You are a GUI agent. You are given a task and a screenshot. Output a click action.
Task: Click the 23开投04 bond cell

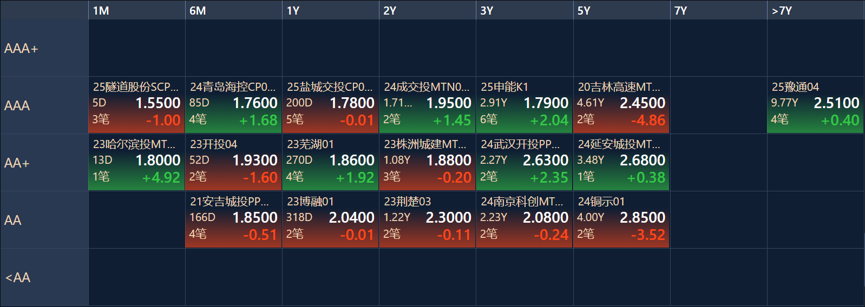click(x=233, y=163)
